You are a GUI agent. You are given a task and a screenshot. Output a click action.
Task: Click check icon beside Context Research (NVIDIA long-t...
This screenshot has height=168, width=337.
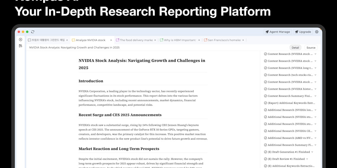(266, 68)
